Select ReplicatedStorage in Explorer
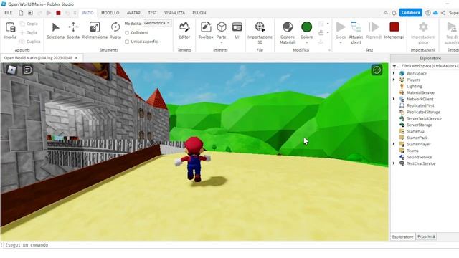The width and height of the screenshot is (459, 258). 423,112
